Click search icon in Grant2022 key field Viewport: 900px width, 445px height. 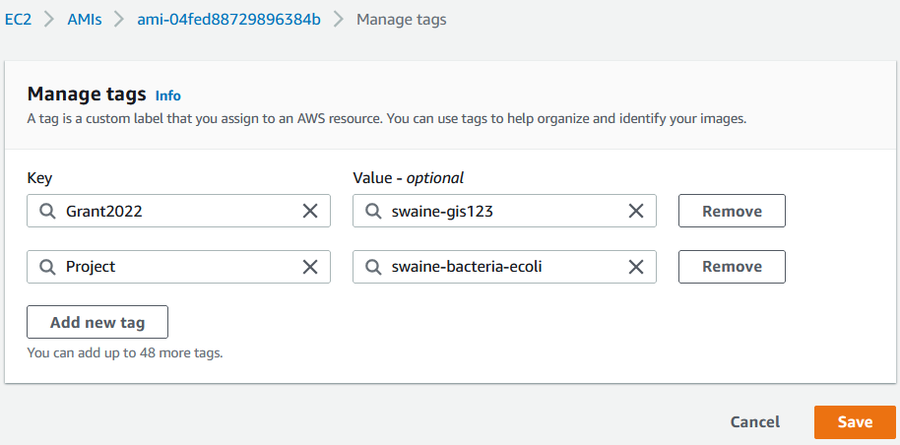click(47, 212)
